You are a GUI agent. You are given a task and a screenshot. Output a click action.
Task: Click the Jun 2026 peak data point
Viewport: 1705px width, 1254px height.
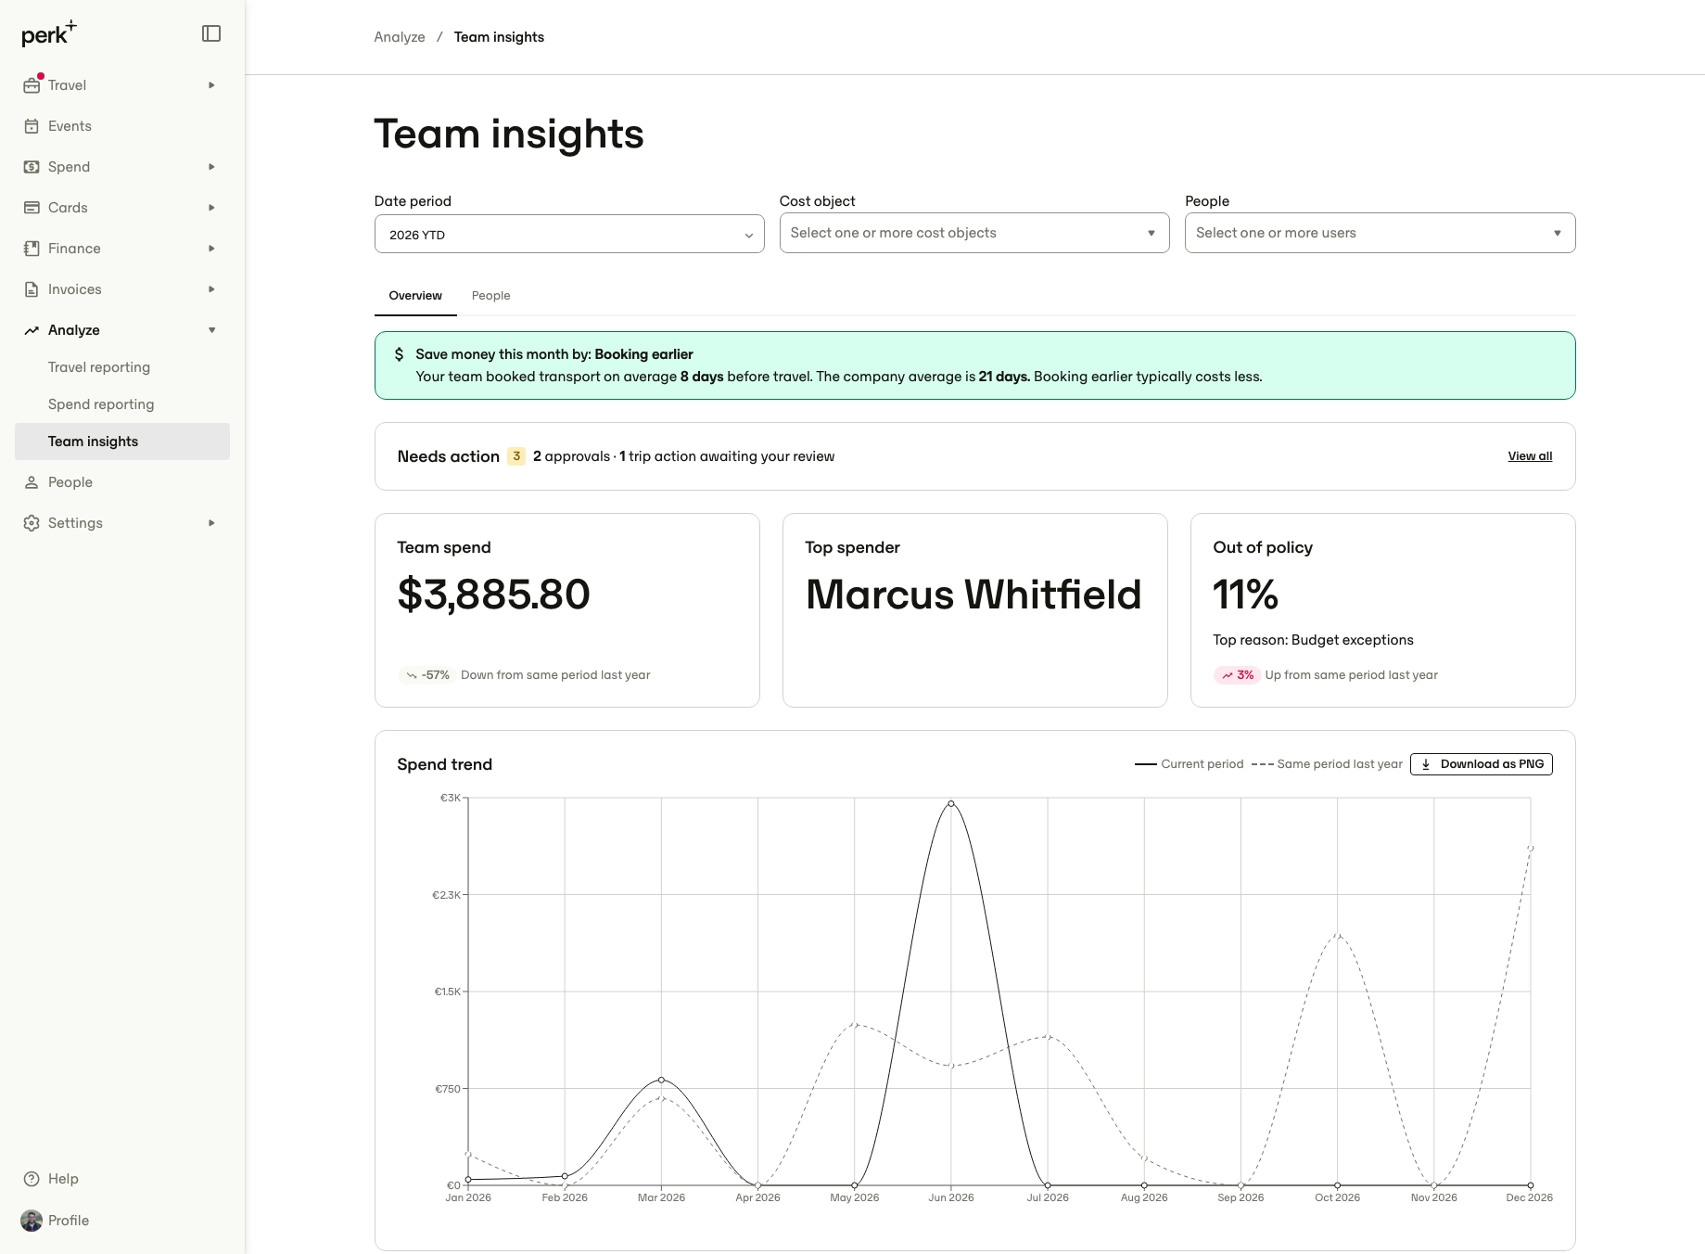click(x=951, y=804)
